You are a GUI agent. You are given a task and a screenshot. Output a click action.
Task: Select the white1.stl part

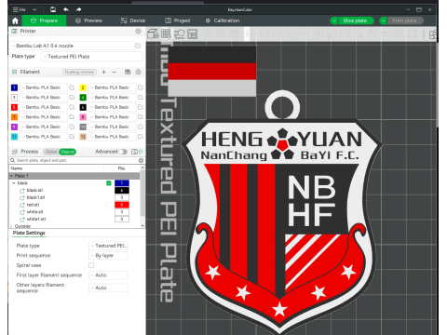click(36, 219)
